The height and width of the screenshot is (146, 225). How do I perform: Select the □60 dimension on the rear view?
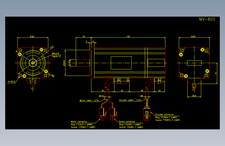click(x=193, y=36)
